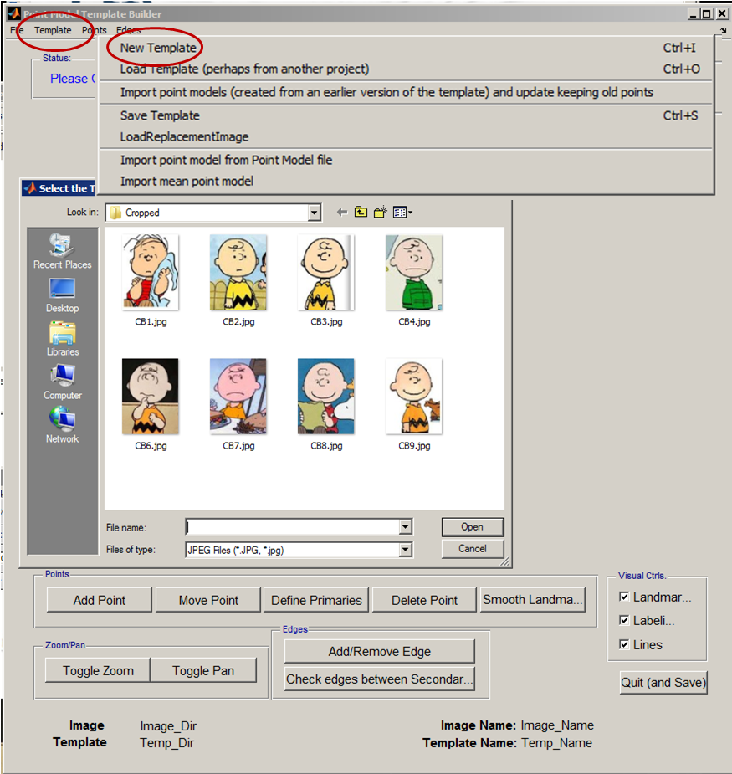
Task: Uncheck the Labeling checkbox
Action: click(x=624, y=620)
